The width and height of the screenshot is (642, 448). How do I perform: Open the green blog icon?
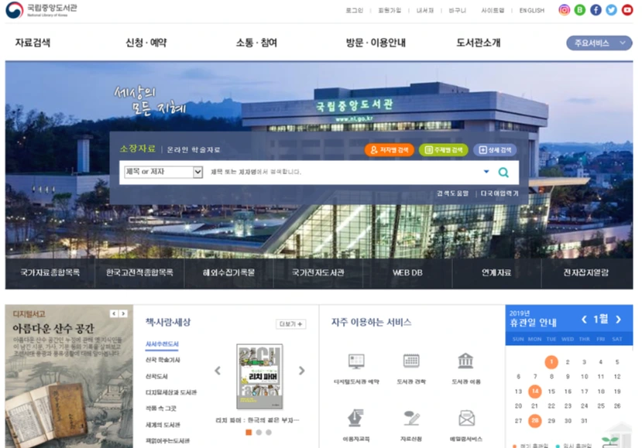click(x=580, y=10)
